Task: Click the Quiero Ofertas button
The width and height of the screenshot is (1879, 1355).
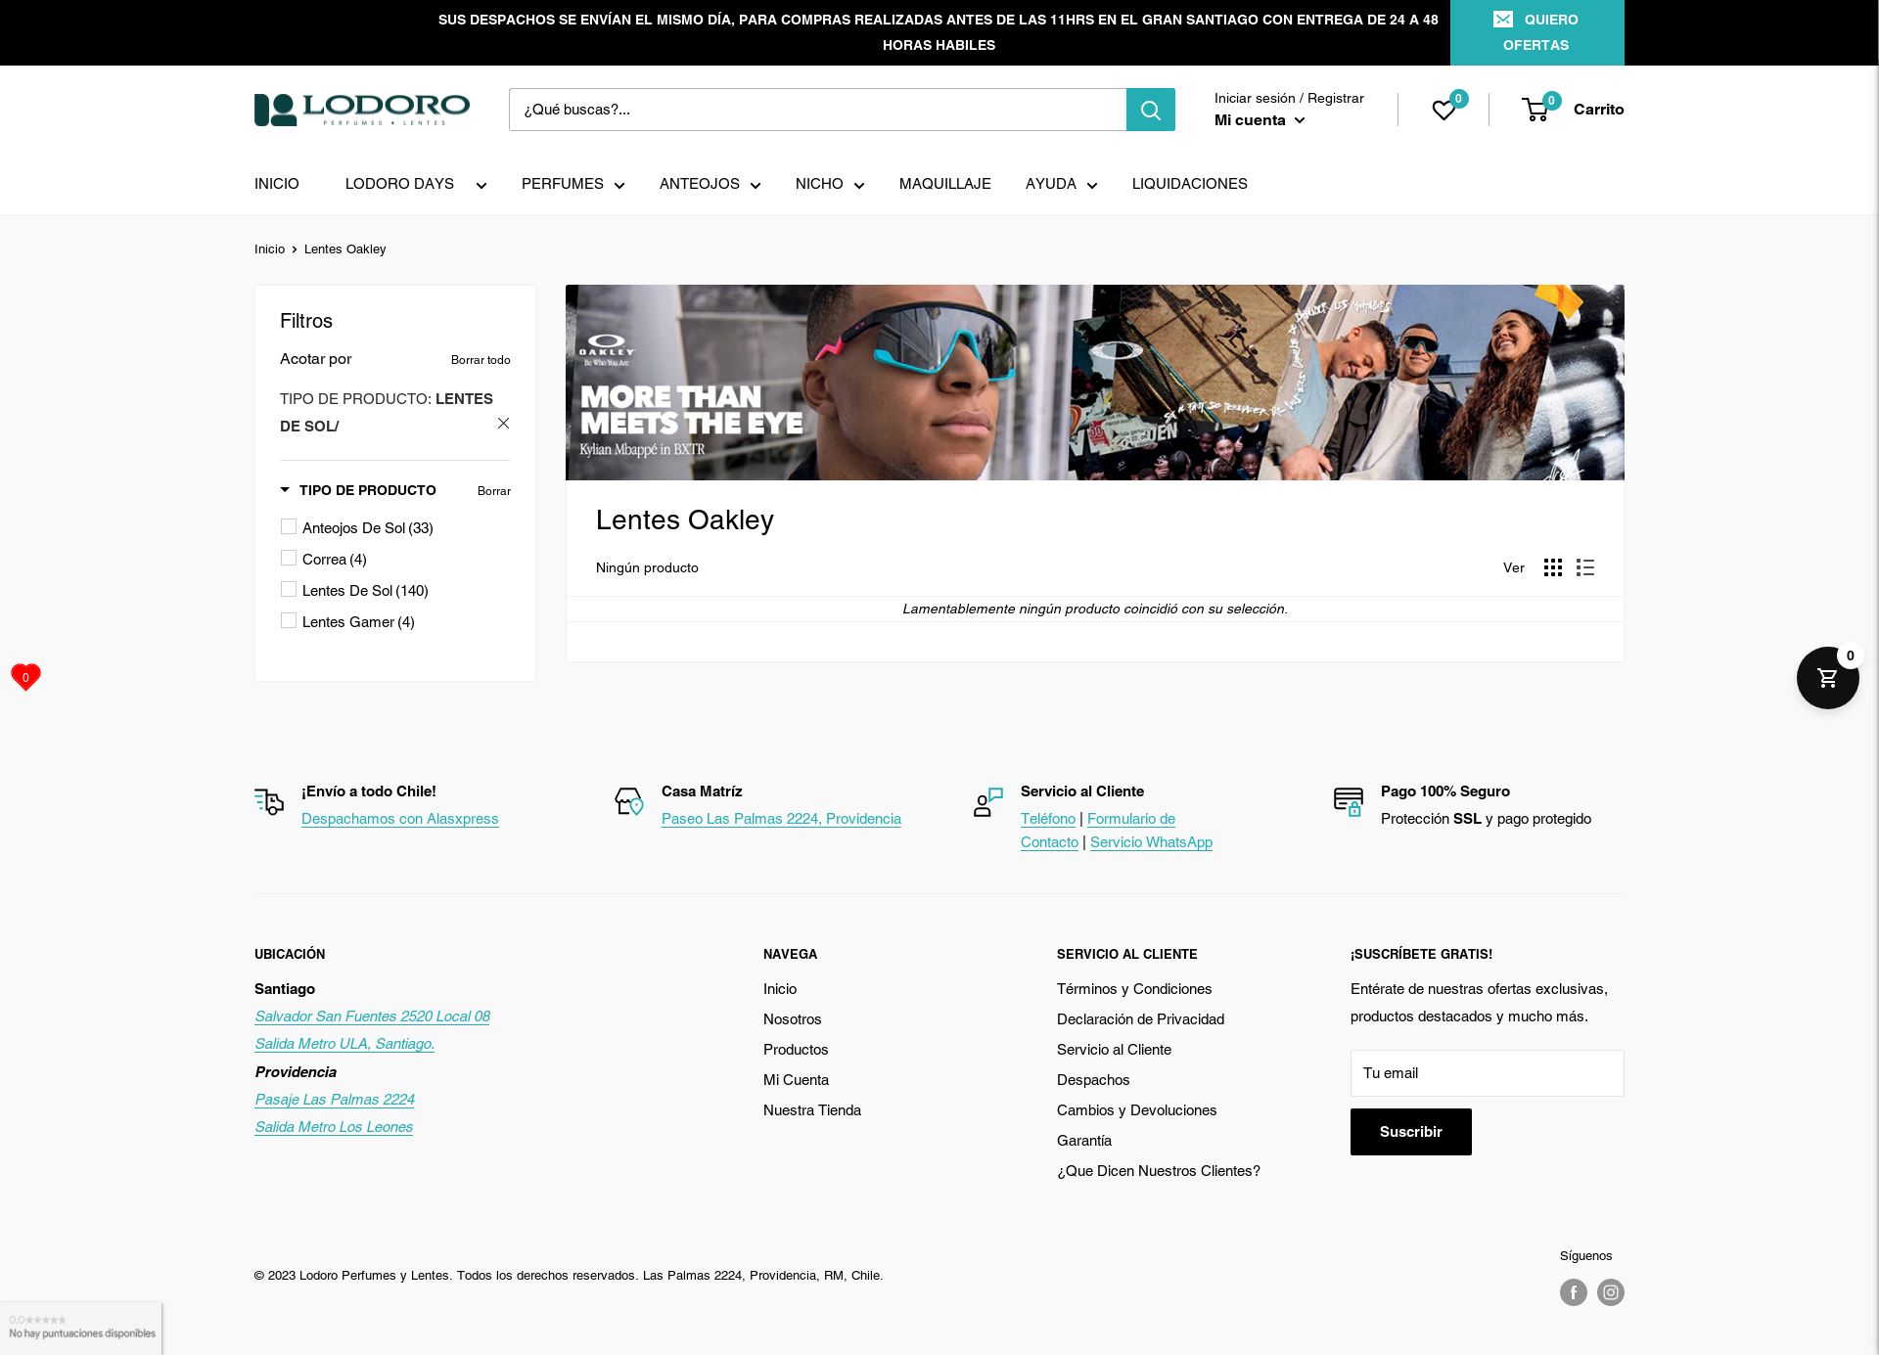Action: pos(1537,32)
